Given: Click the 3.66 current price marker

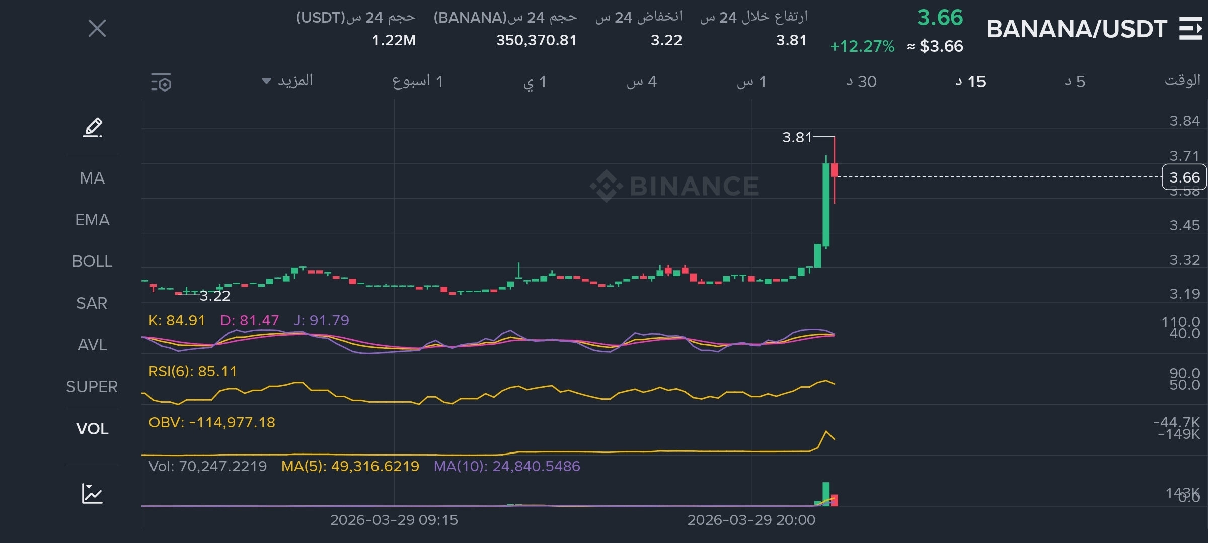Looking at the screenshot, I should click(x=1184, y=177).
